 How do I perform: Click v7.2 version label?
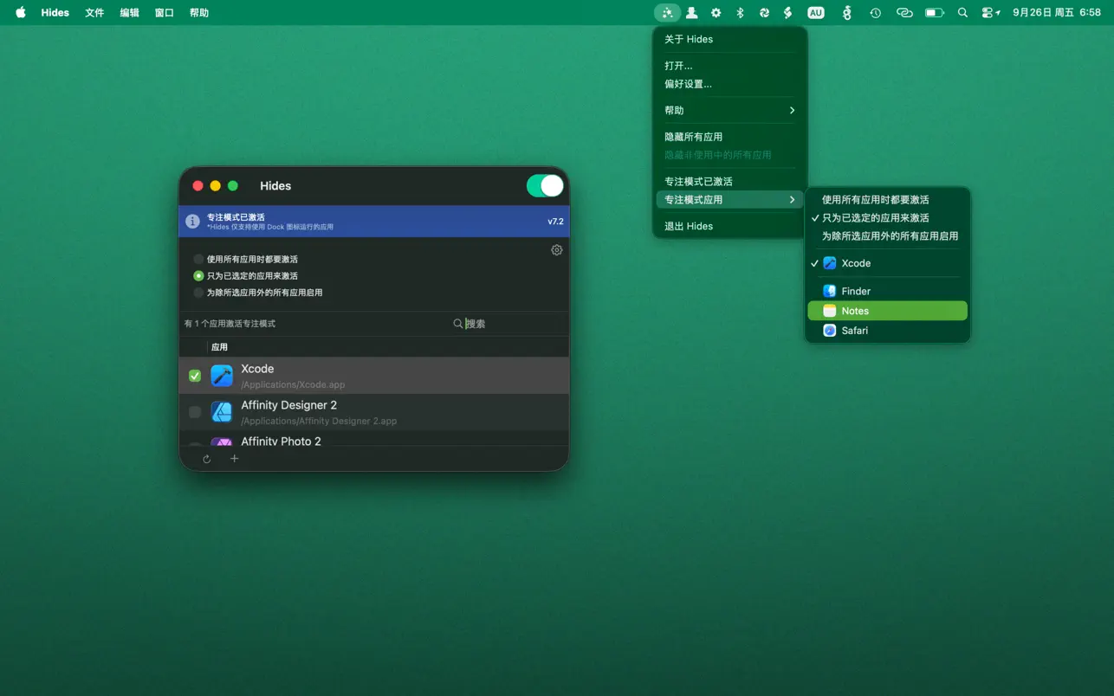click(555, 222)
